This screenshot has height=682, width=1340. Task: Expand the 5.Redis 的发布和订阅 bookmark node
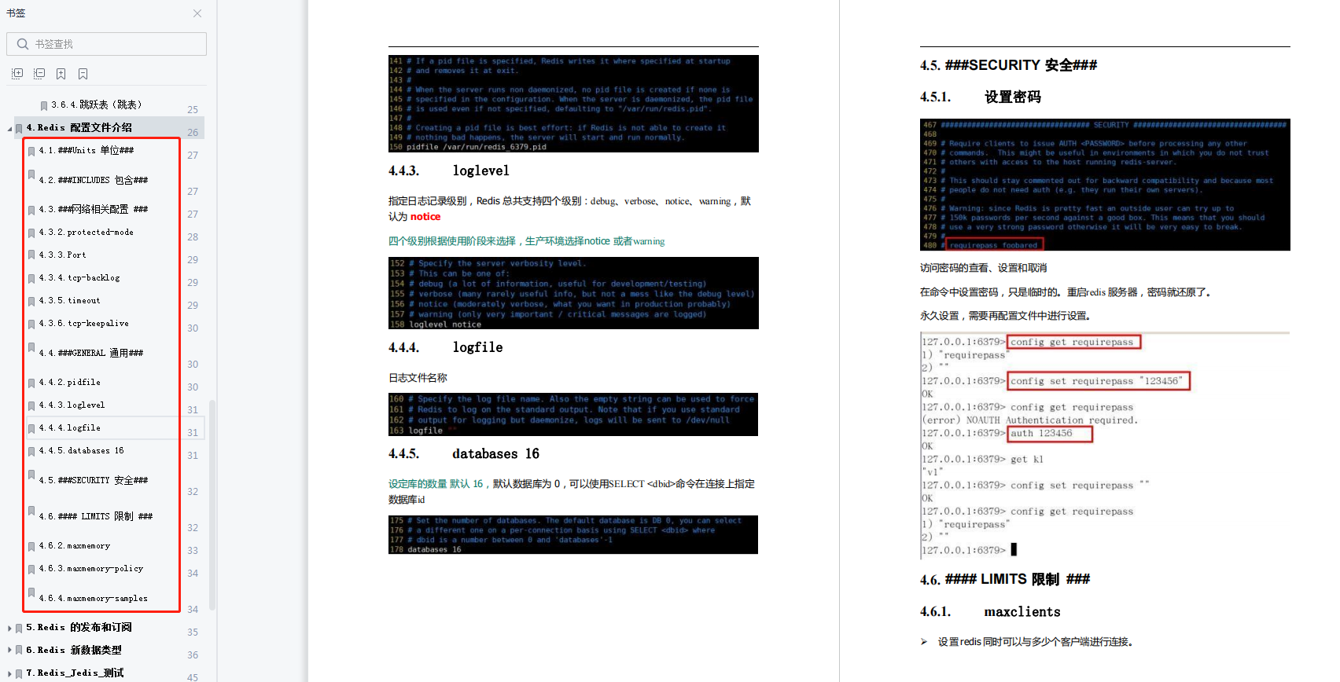pos(9,628)
